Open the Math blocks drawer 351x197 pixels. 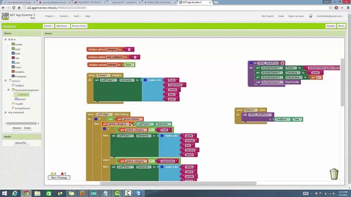[16, 54]
